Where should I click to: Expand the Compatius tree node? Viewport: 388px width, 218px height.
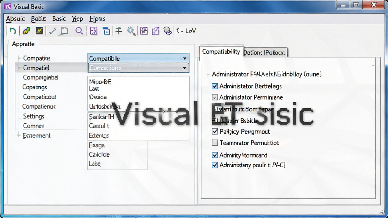tap(19, 58)
